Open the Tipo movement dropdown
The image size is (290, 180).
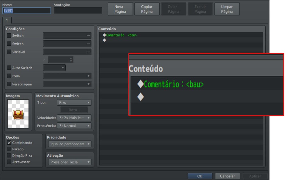click(x=74, y=103)
